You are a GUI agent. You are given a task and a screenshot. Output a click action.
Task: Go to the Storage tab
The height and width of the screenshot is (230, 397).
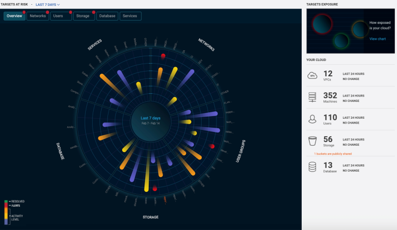click(x=83, y=16)
